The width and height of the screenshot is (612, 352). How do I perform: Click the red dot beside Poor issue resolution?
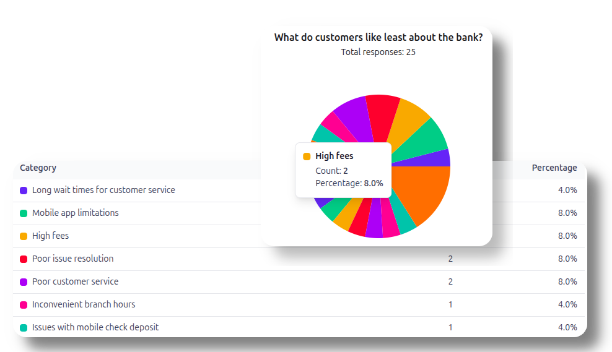tap(24, 259)
